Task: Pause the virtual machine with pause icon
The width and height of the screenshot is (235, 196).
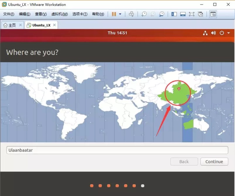Action: tap(114, 14)
